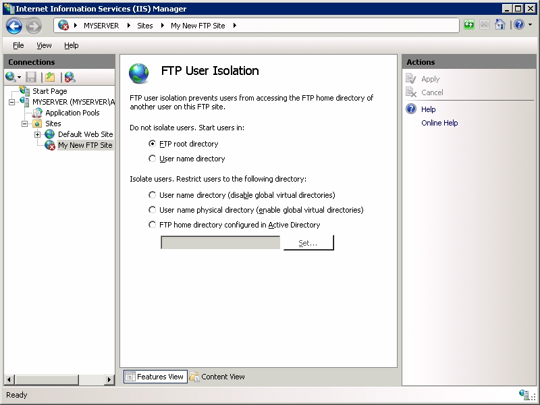Click the Back navigation arrow button
Screen dimensions: 540x405
pos(14,26)
